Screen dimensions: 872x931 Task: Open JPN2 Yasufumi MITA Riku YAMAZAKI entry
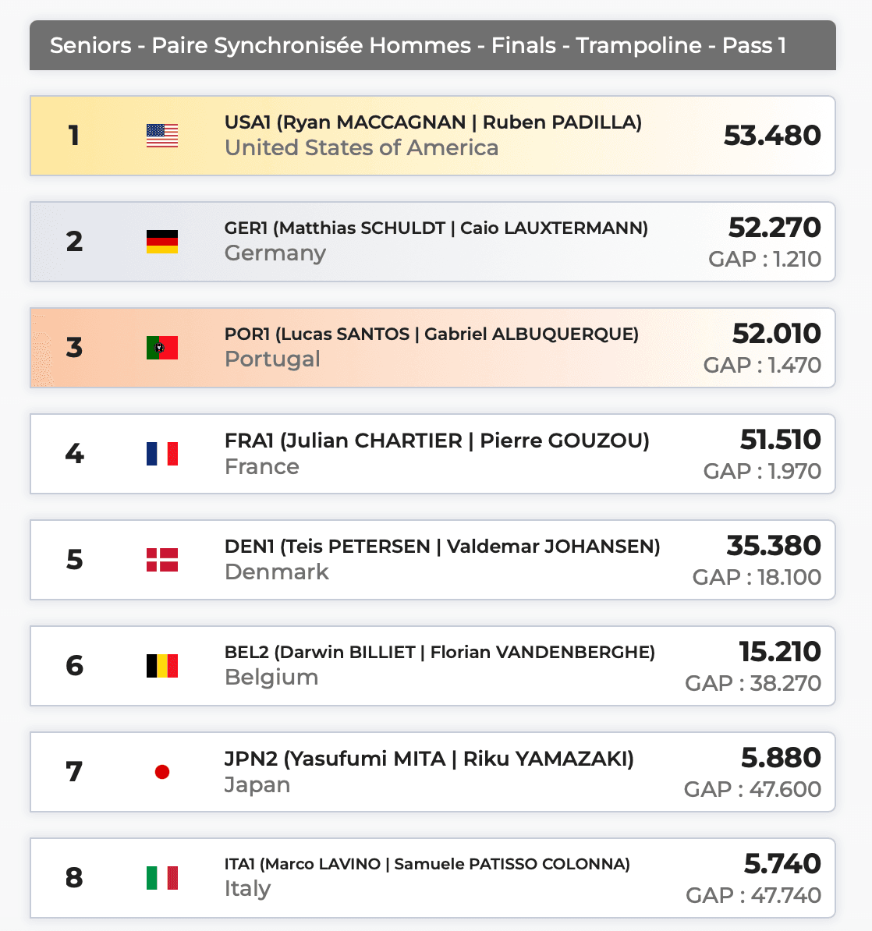tap(429, 759)
